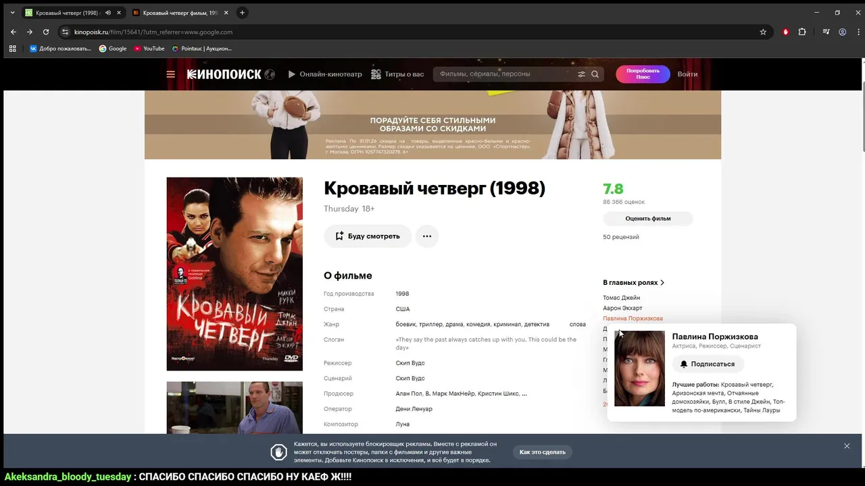Click Павлина Поржизкова photo in popup

(x=639, y=369)
